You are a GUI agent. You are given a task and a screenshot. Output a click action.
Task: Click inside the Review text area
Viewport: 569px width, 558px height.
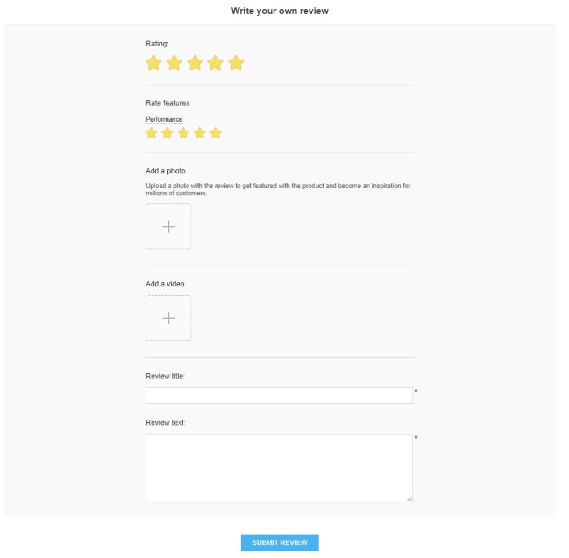coord(279,466)
